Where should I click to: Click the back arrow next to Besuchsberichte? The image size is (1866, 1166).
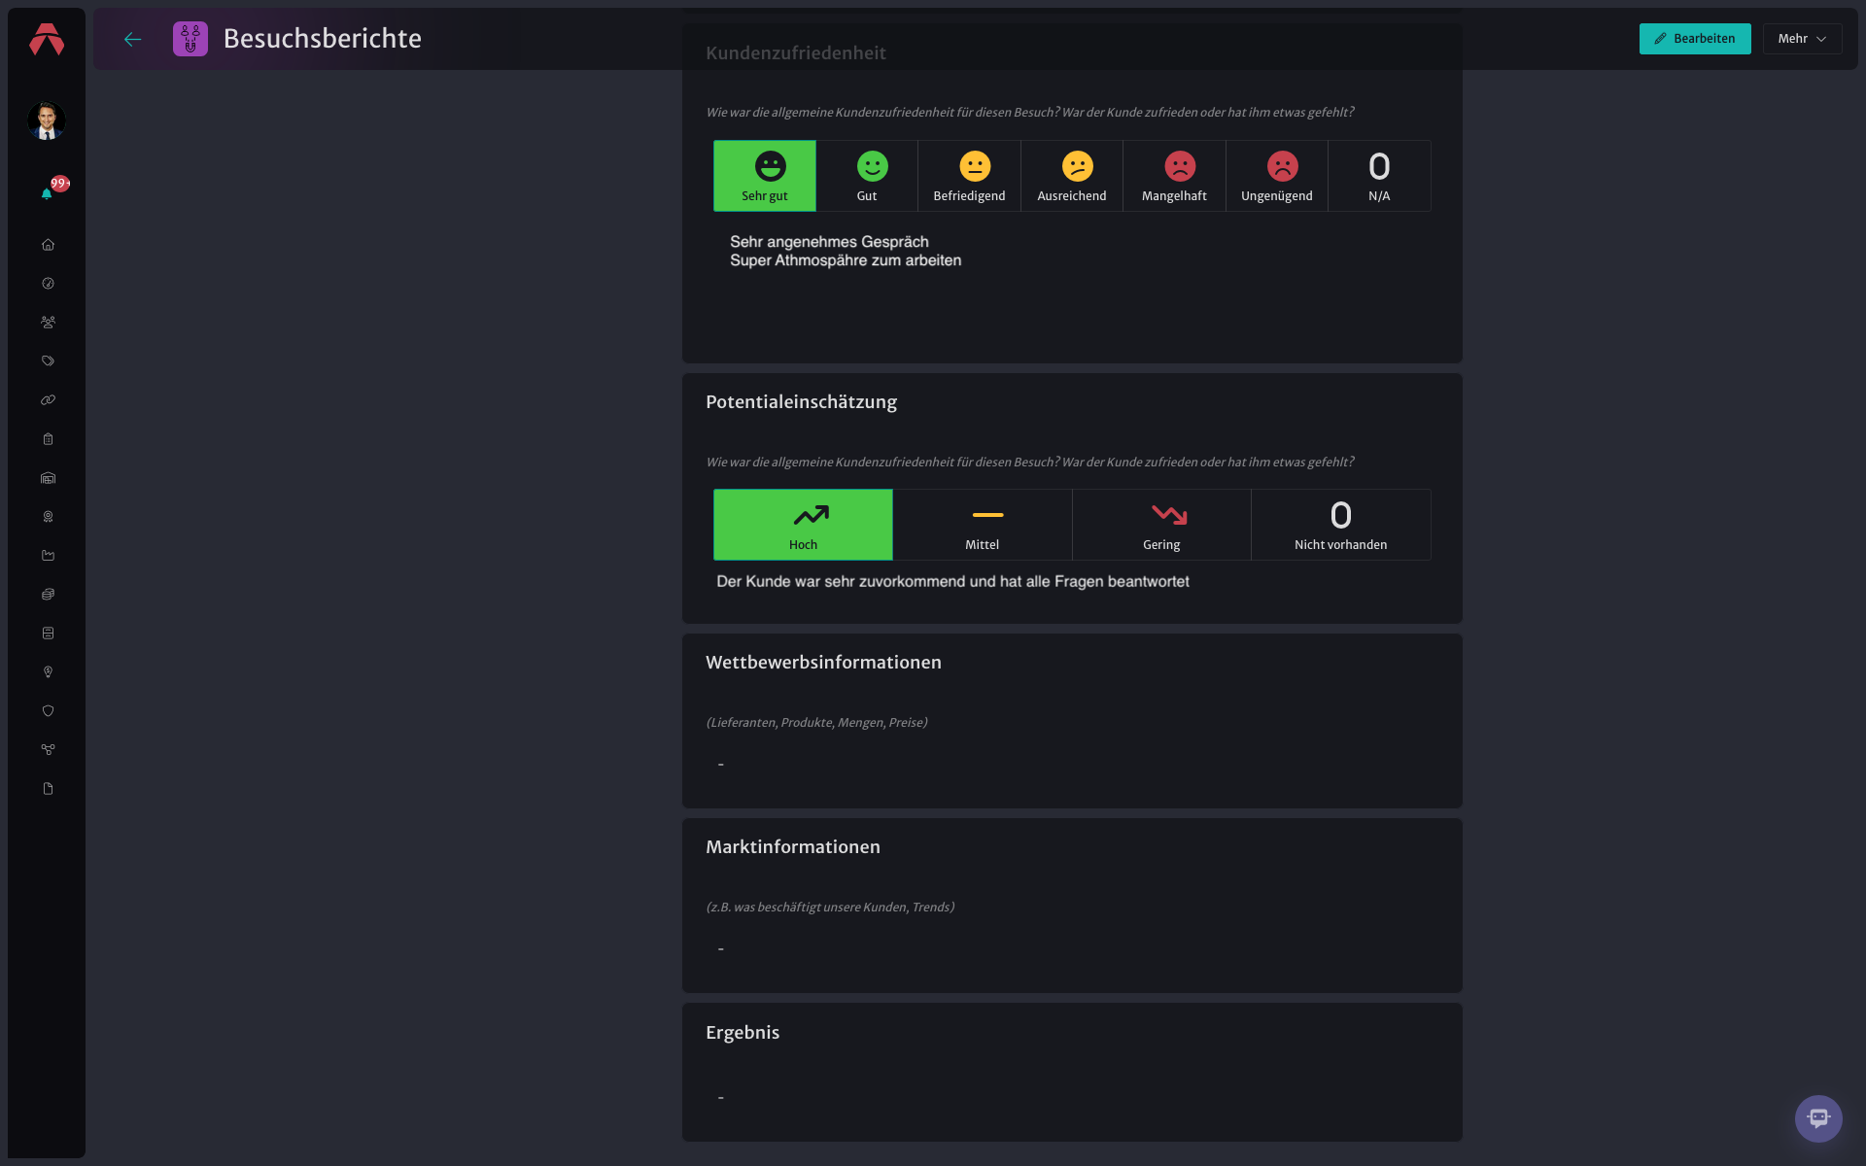click(x=133, y=39)
